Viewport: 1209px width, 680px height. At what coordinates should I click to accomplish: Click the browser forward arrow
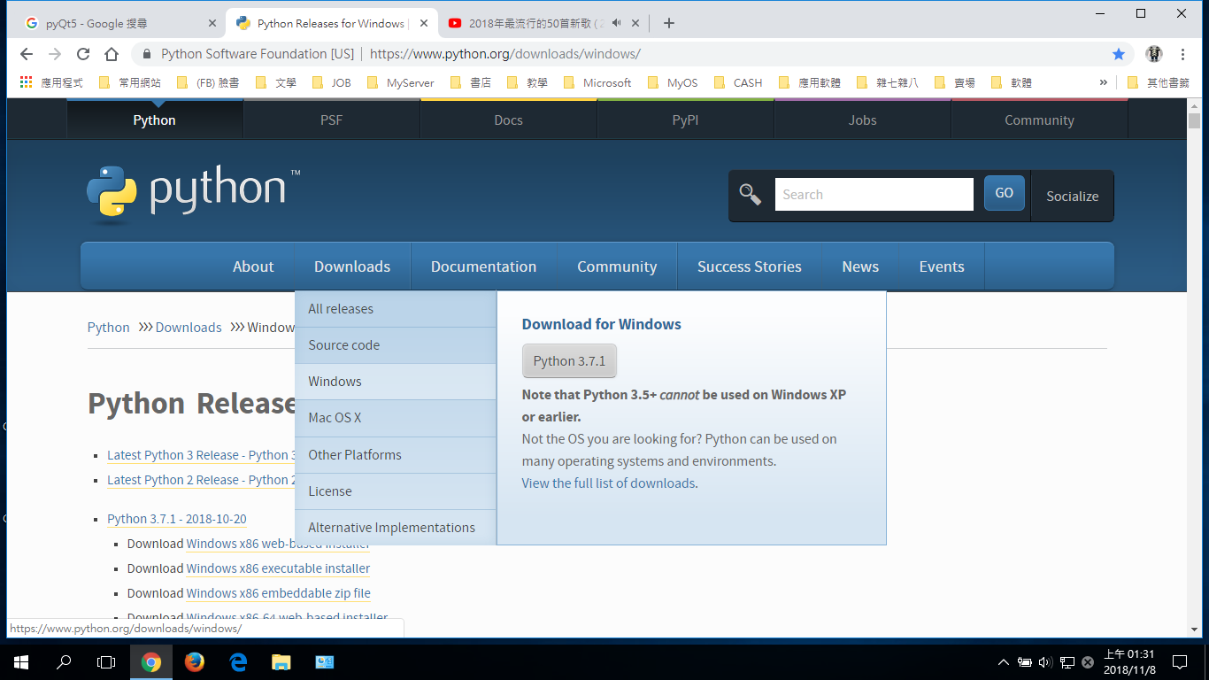pos(55,54)
